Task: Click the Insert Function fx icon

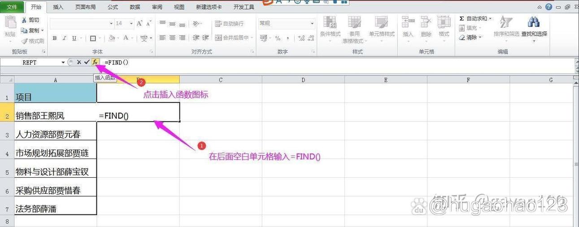Action: pos(95,62)
